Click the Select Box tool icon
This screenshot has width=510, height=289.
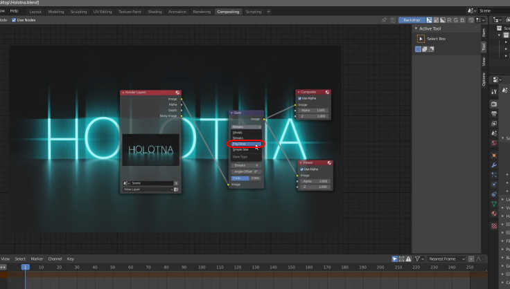click(x=421, y=39)
